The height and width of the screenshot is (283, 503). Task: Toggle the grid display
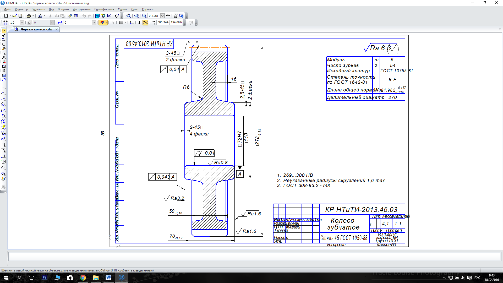tap(121, 23)
